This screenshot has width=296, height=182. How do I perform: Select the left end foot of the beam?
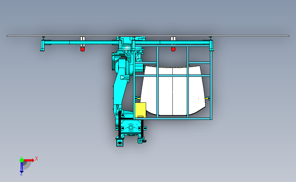click(42, 45)
